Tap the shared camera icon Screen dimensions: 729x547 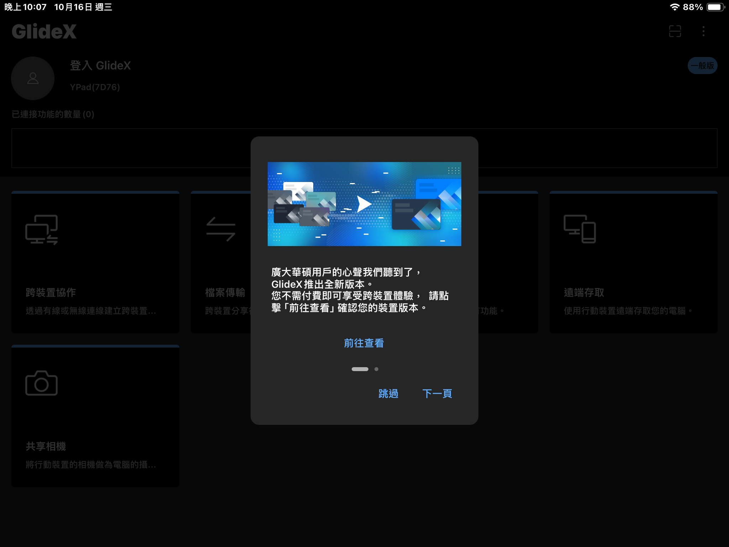click(x=41, y=383)
